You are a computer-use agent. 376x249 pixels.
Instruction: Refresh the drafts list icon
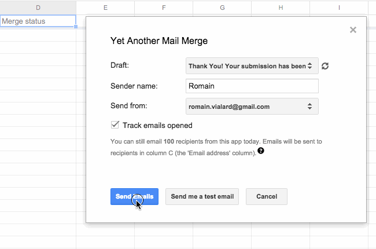tap(325, 66)
